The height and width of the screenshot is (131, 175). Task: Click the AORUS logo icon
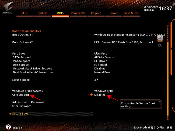pyautogui.click(x=8, y=8)
